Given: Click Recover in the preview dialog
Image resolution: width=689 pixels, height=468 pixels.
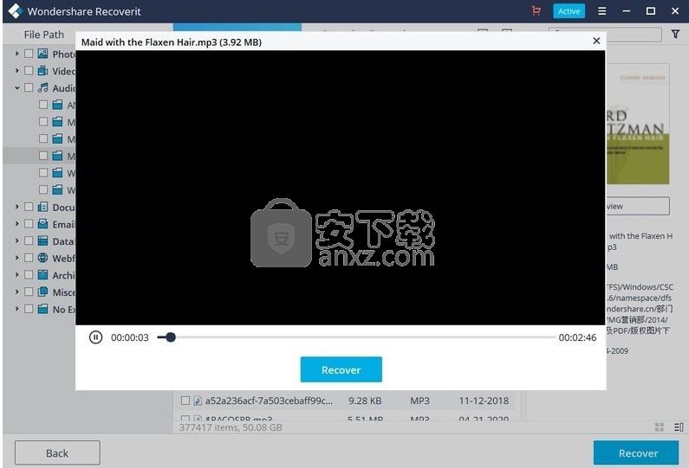Looking at the screenshot, I should [x=341, y=369].
